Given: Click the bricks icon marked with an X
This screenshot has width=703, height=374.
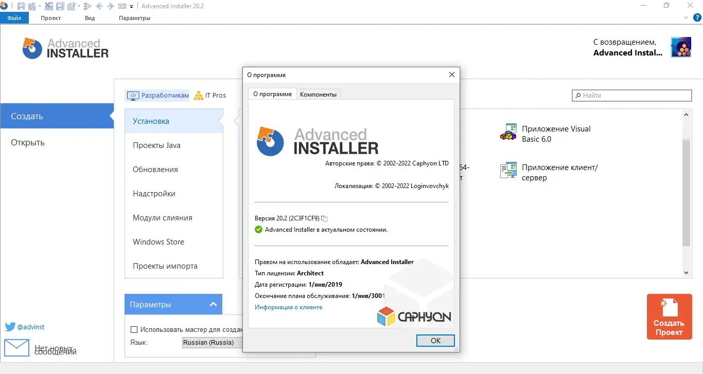Looking at the screenshot, I should 49,6.
